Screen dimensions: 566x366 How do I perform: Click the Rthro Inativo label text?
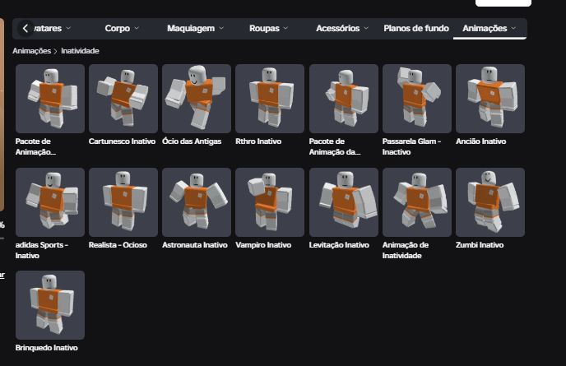(258, 141)
